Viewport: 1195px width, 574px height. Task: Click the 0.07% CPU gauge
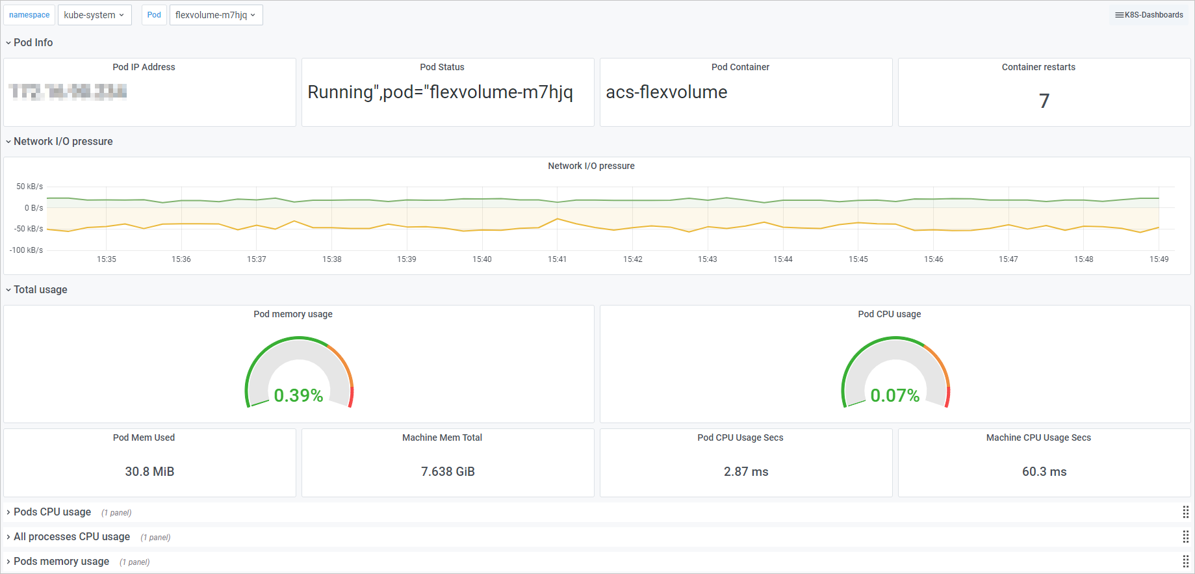click(x=895, y=372)
